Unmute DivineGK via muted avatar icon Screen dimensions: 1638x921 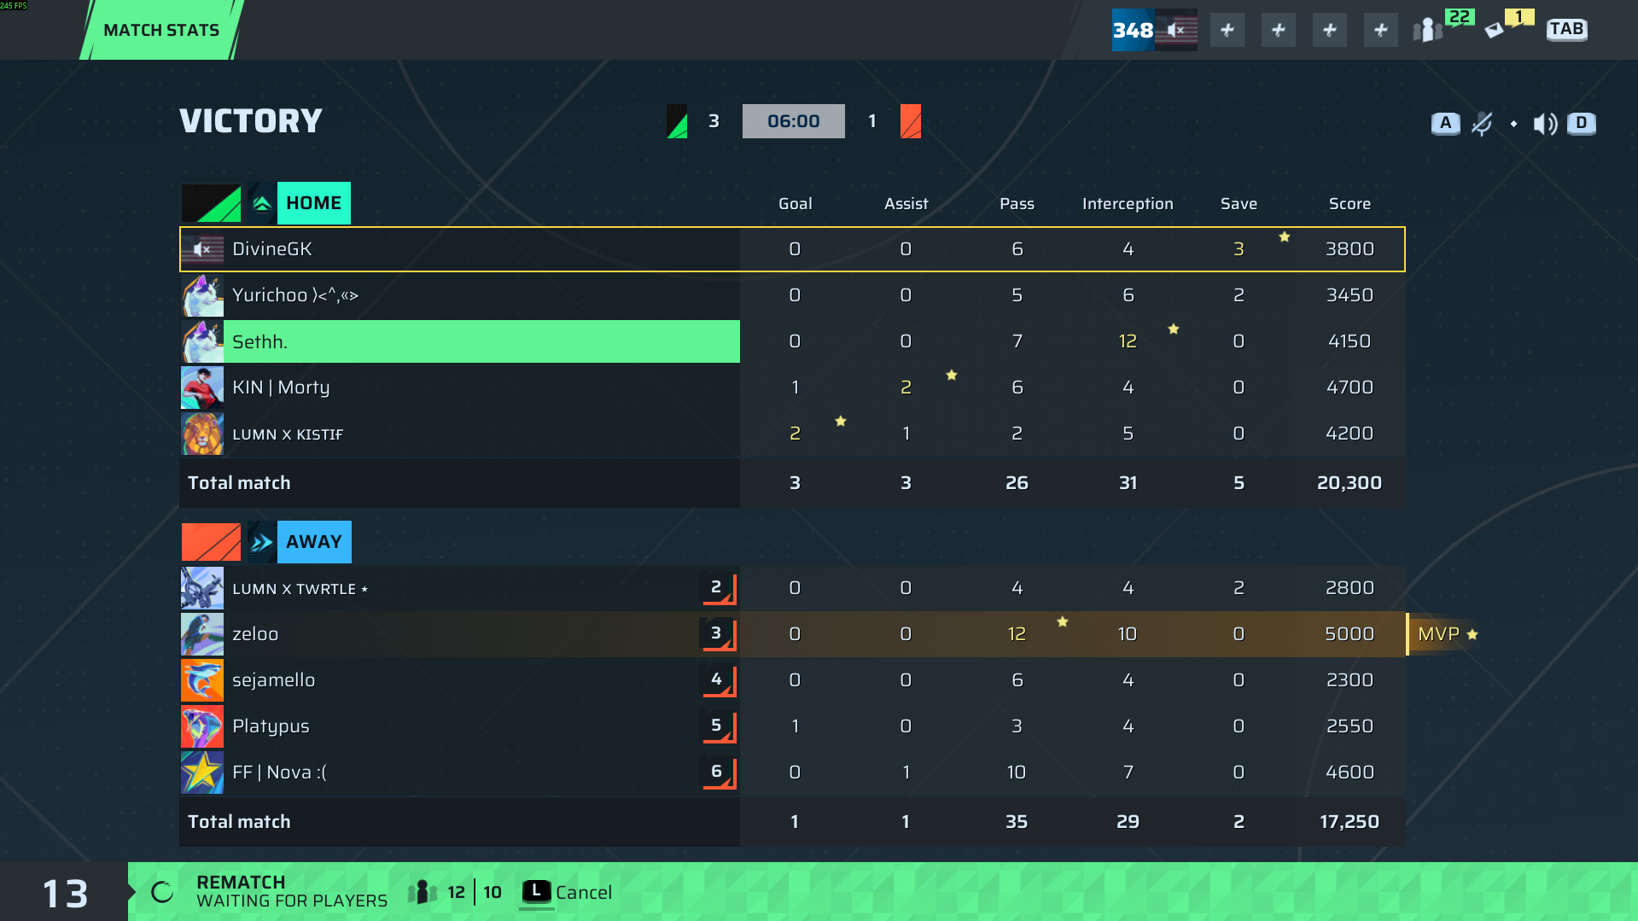pos(202,249)
